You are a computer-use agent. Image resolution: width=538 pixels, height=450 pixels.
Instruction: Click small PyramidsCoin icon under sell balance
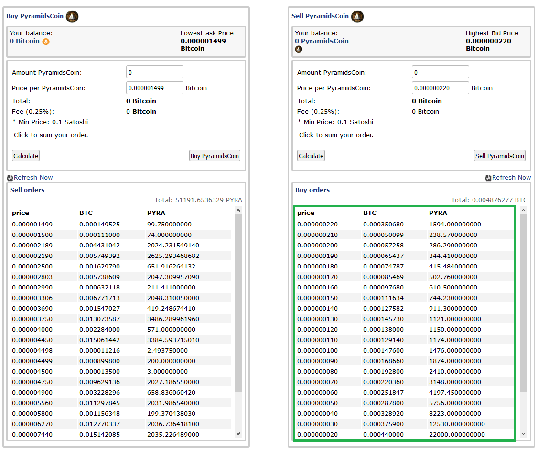(299, 49)
